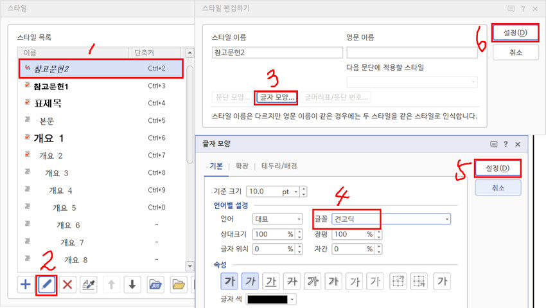Toggle engrave character attribute

375,281
